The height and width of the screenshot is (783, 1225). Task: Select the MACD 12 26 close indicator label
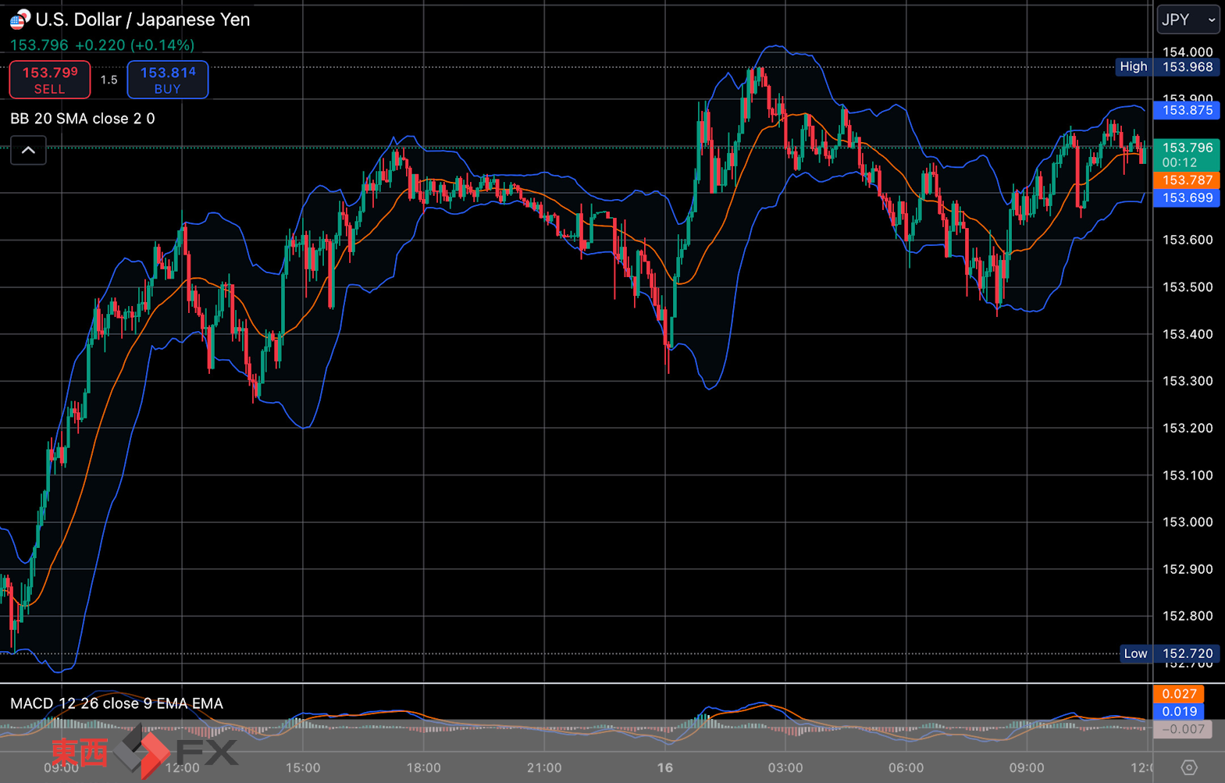116,703
